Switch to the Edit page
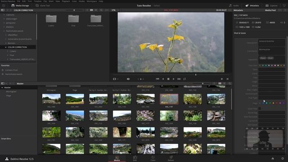288x162 pixels. pos(135,158)
